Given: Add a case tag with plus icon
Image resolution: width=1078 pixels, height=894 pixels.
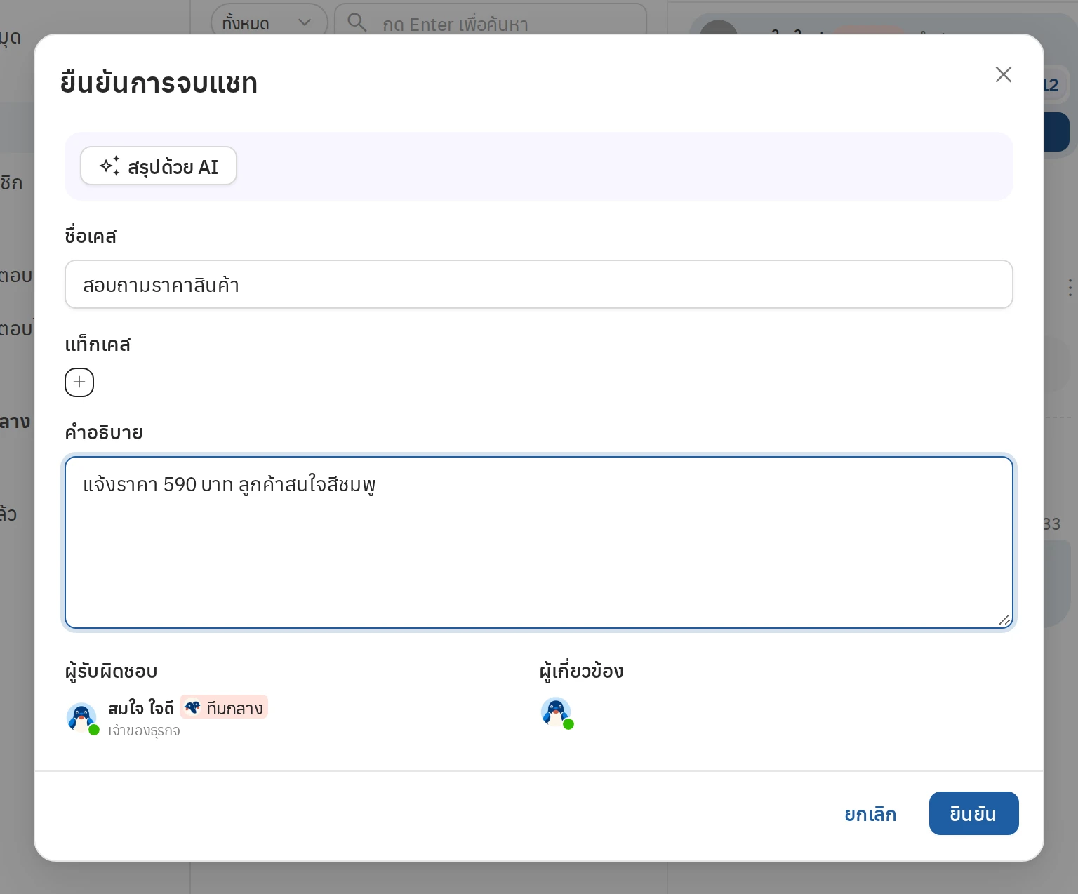Looking at the screenshot, I should [x=79, y=382].
